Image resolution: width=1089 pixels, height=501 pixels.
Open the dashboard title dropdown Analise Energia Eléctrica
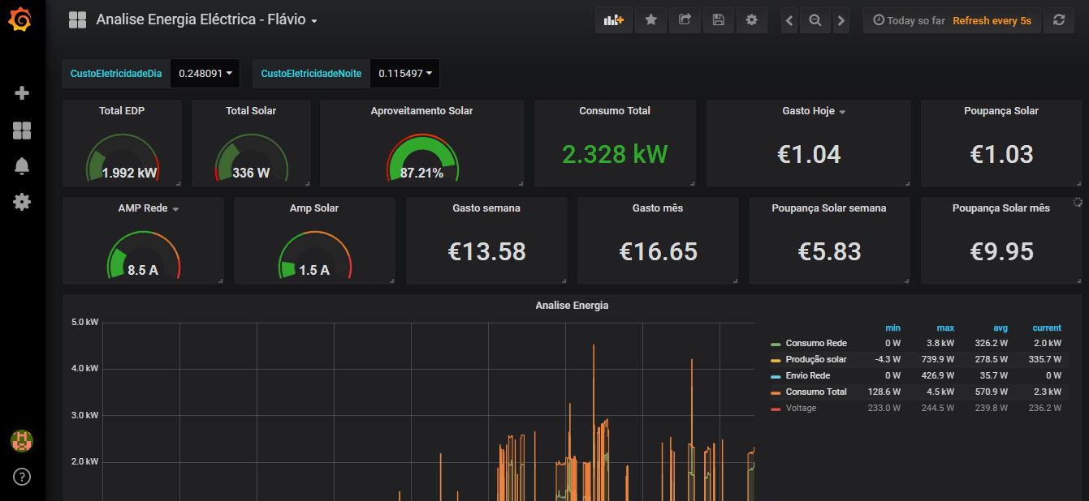click(x=207, y=20)
